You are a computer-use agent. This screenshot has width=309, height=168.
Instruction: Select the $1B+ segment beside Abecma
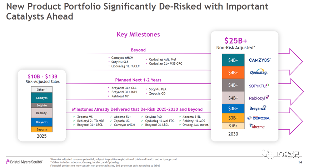click(233, 126)
